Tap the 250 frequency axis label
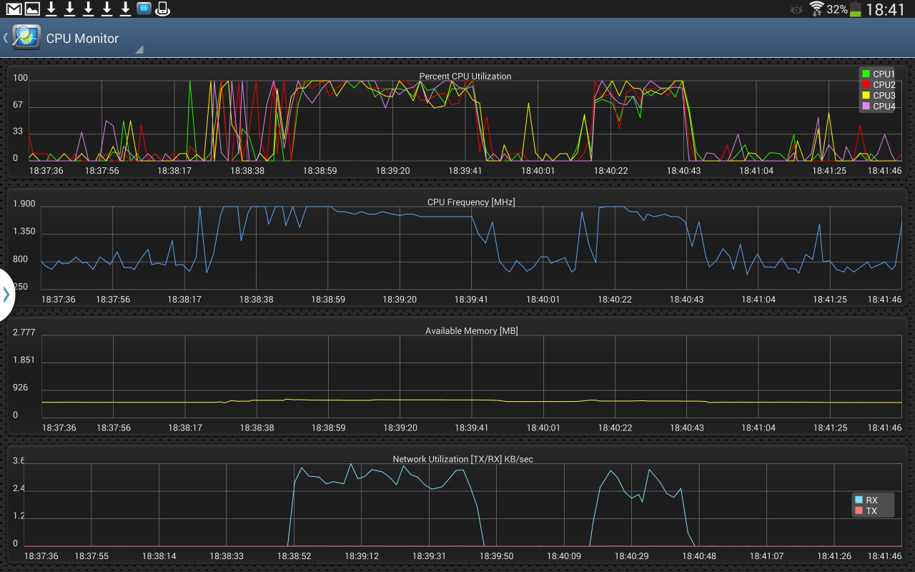The height and width of the screenshot is (572, 915). [21, 287]
